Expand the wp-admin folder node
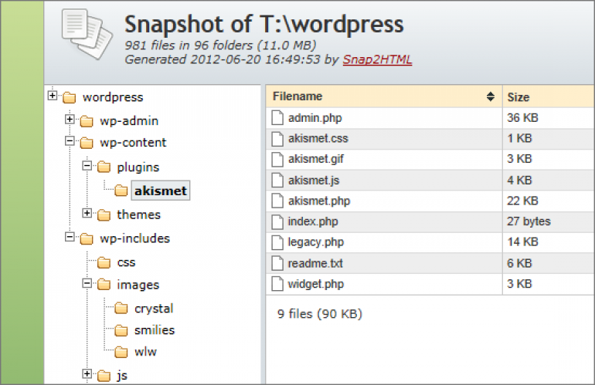The image size is (595, 385). click(x=70, y=120)
